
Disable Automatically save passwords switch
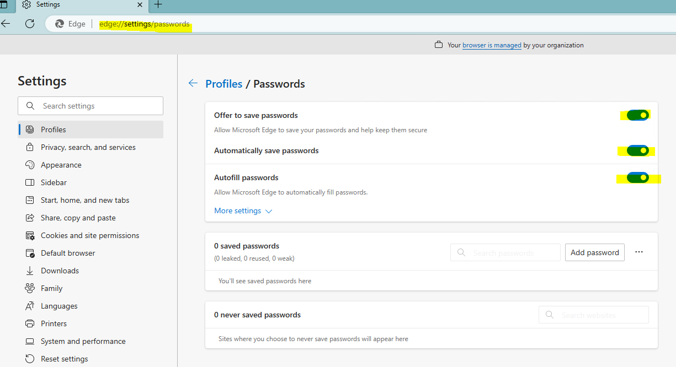click(x=637, y=150)
